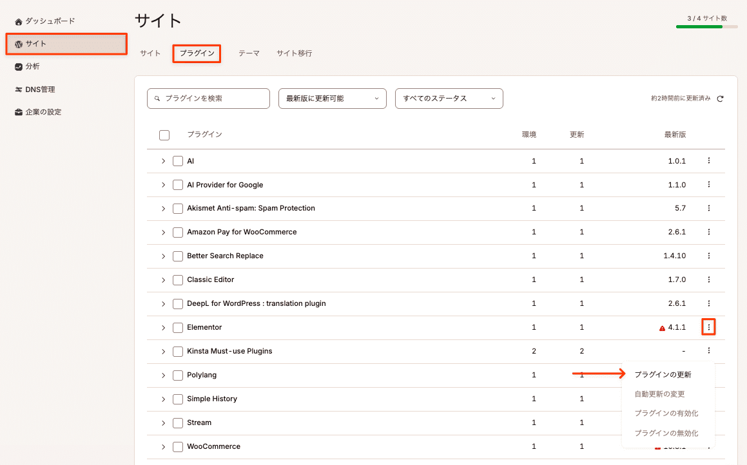Check the Akismet Anti-spam checkbox

tap(178, 209)
